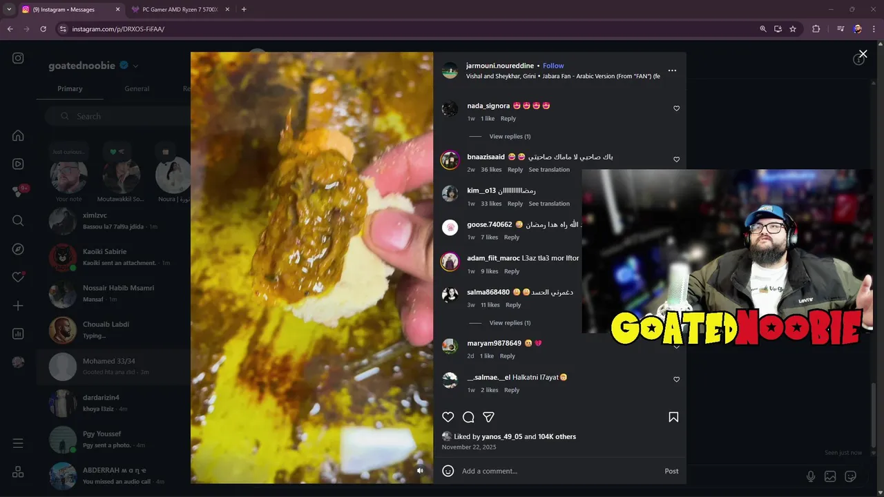Reply to bnaazisaaid's comment

point(515,170)
